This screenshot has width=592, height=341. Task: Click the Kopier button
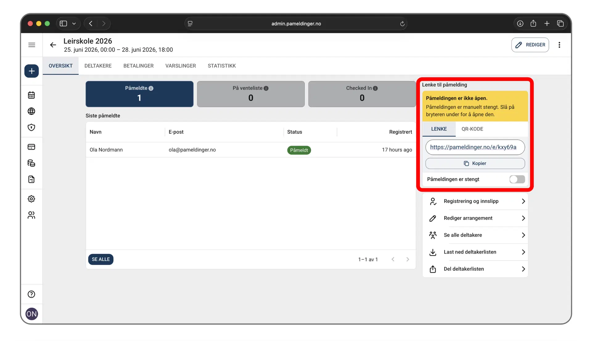point(475,163)
